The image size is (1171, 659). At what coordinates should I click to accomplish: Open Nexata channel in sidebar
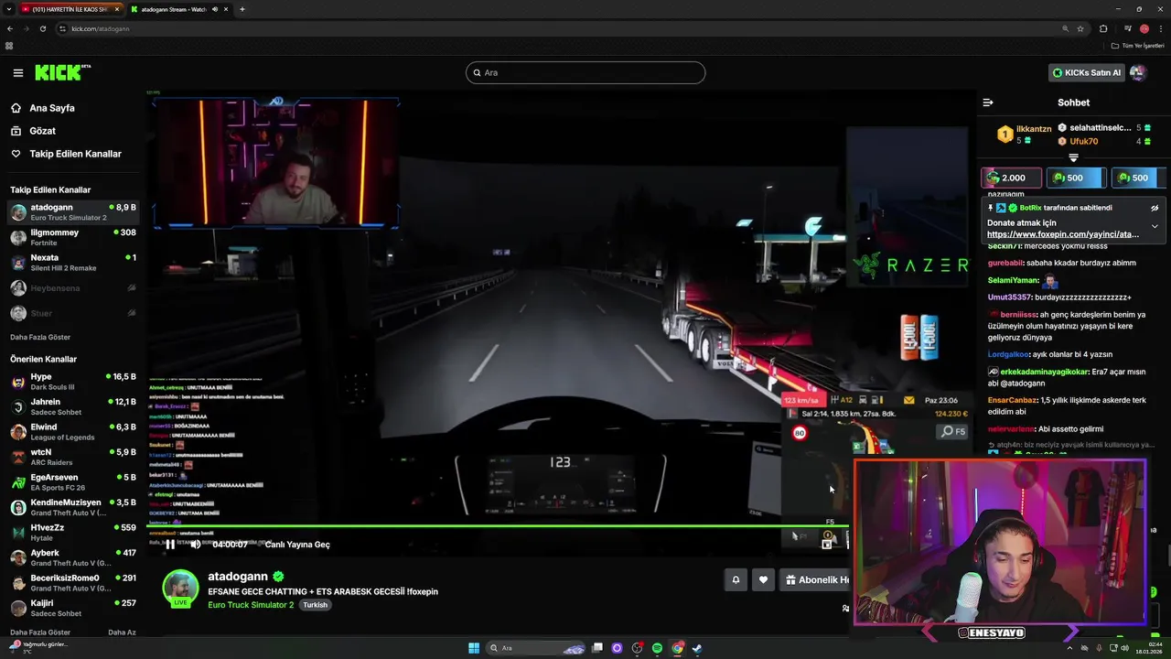pyautogui.click(x=73, y=263)
